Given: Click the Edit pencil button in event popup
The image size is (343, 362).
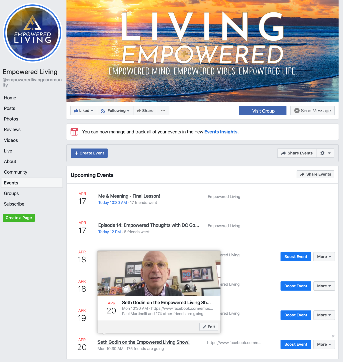Looking at the screenshot, I should coord(209,327).
